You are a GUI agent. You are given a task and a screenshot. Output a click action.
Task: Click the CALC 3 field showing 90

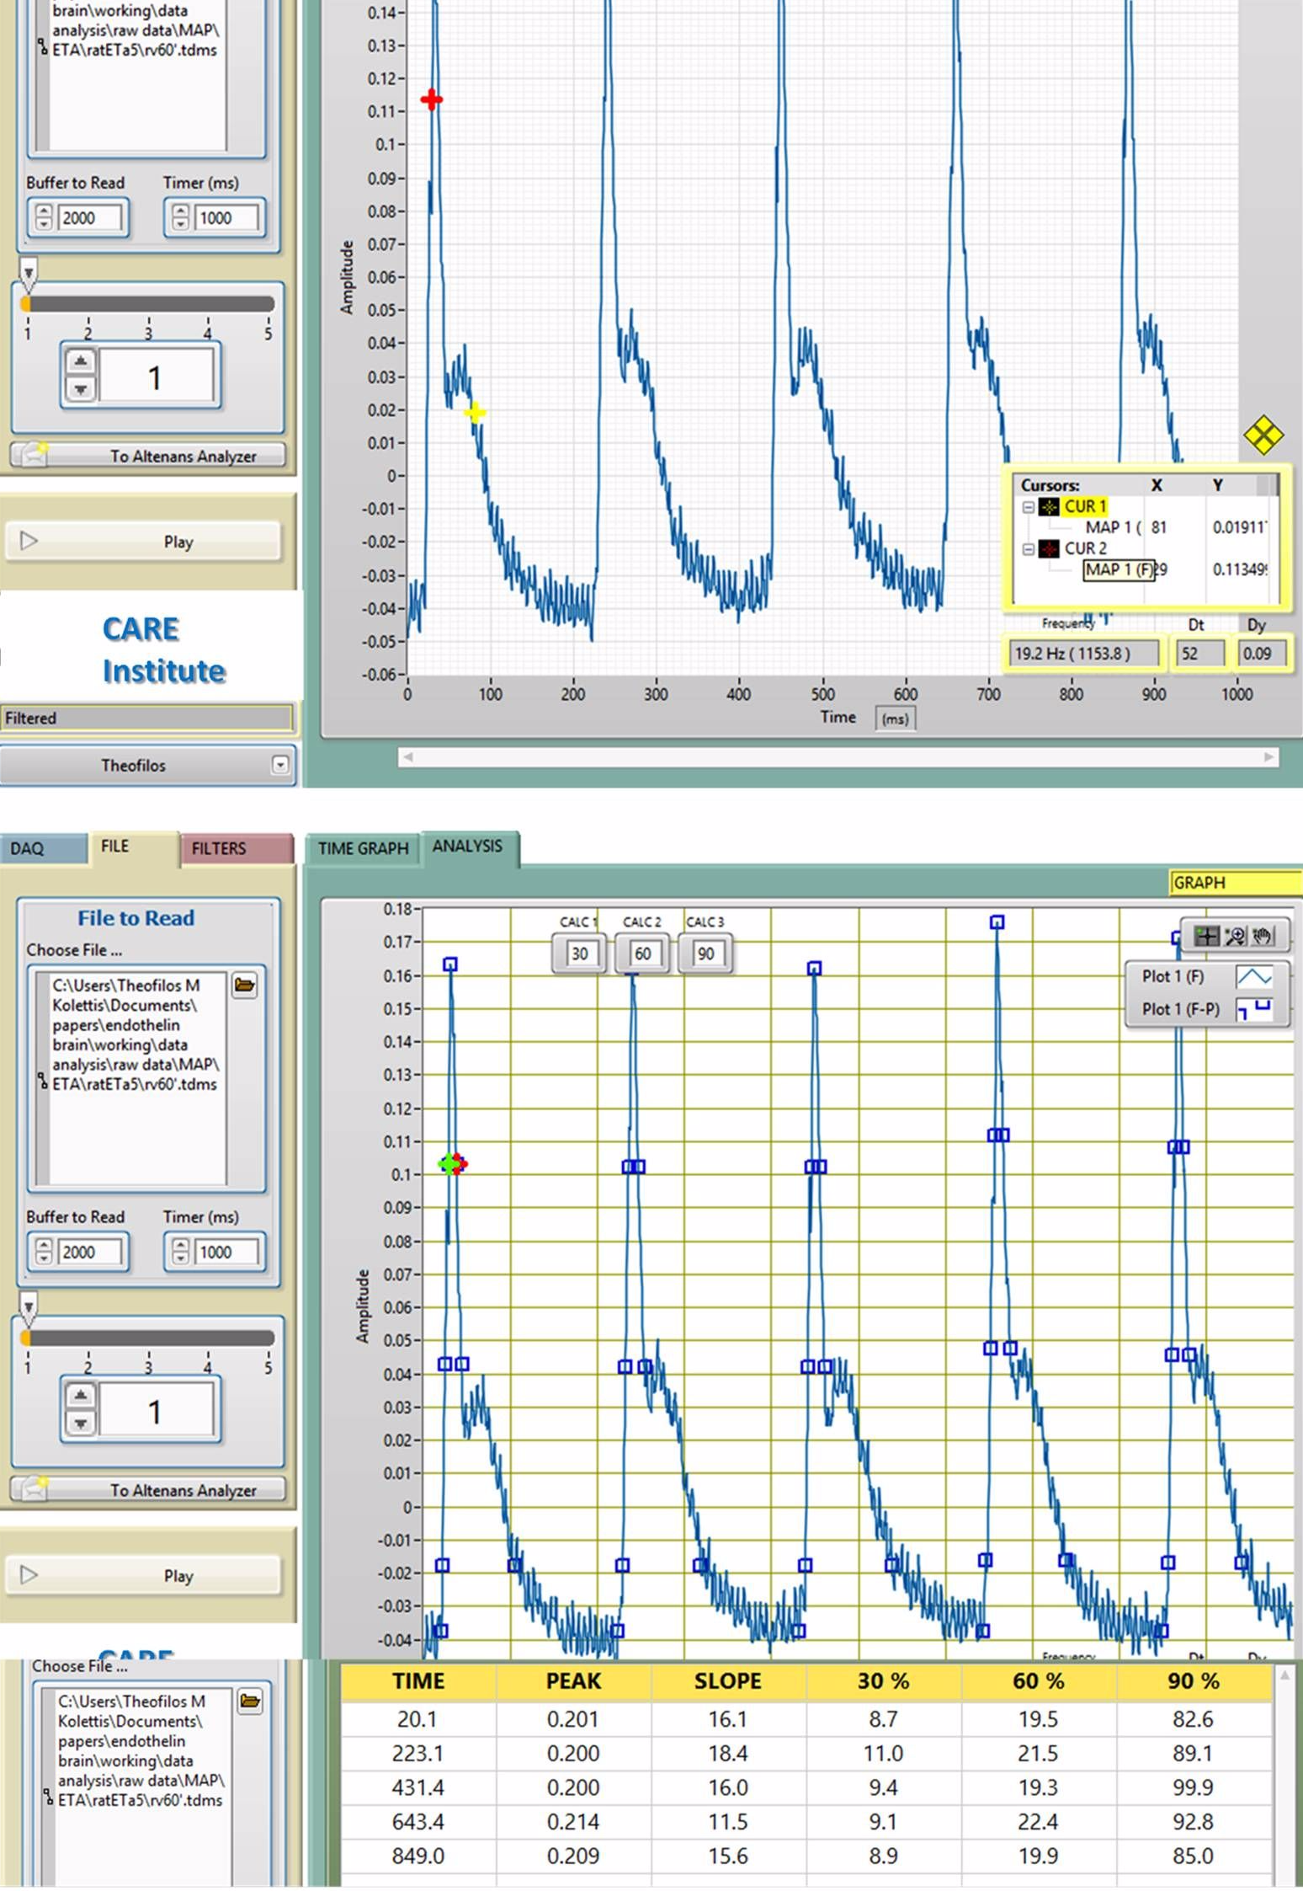point(705,954)
